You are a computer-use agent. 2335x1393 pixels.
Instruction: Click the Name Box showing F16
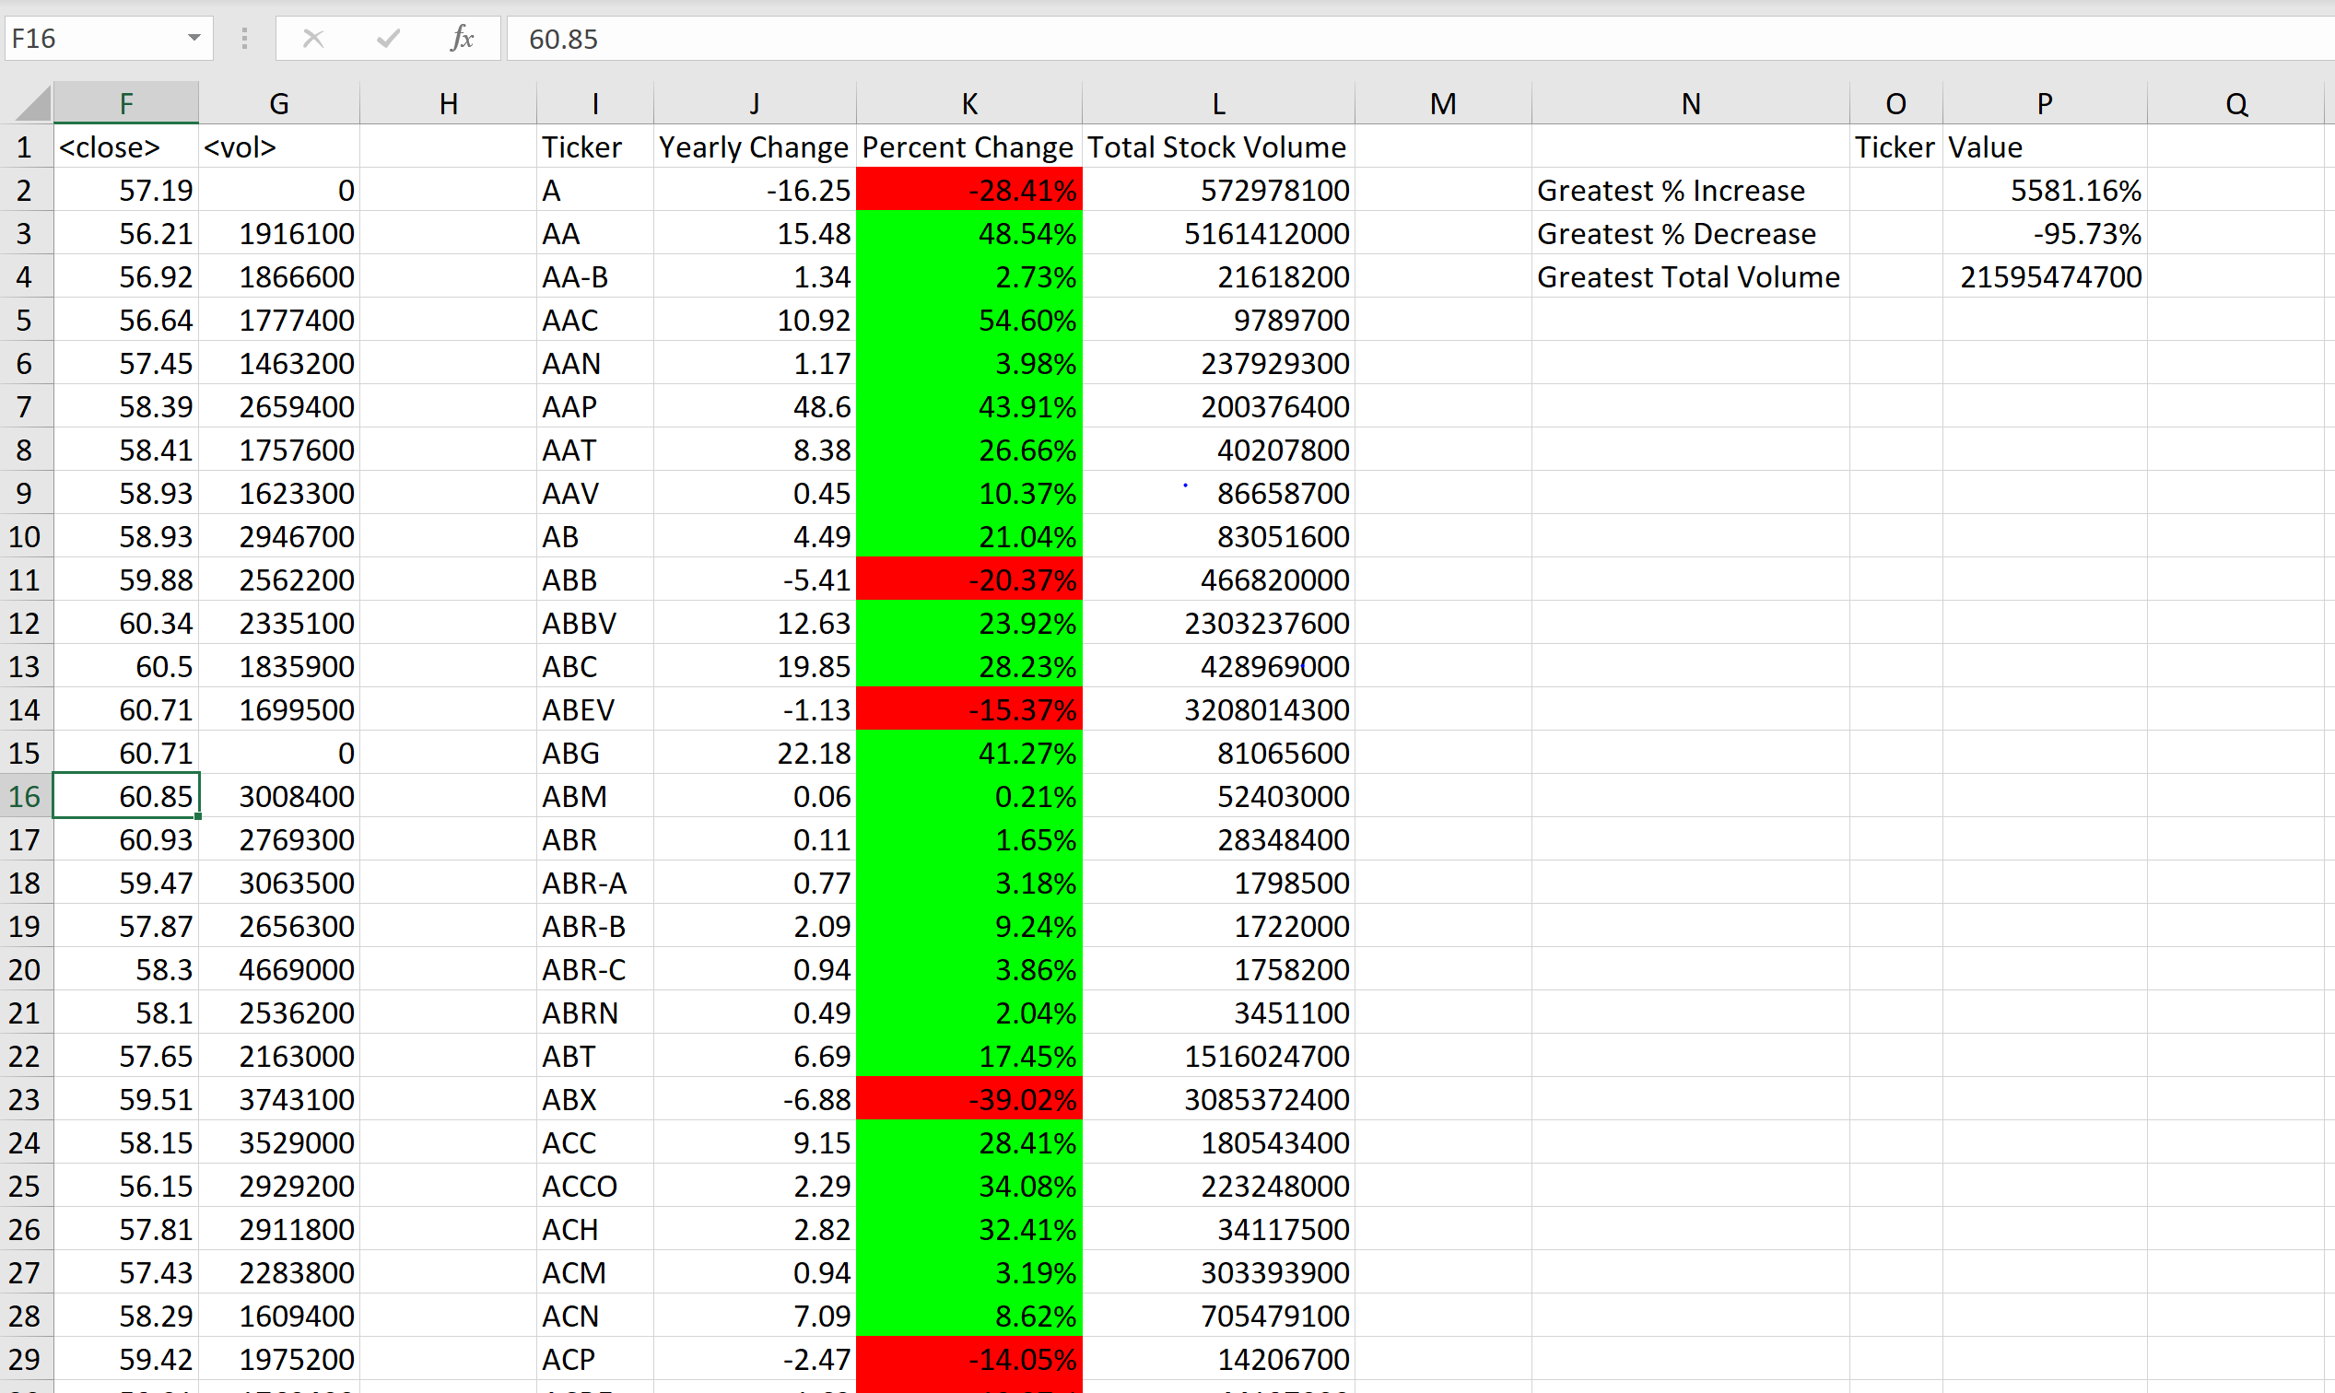coord(94,39)
